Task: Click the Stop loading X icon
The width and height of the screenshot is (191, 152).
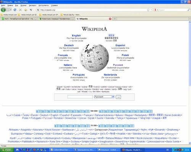Action: coord(20,10)
